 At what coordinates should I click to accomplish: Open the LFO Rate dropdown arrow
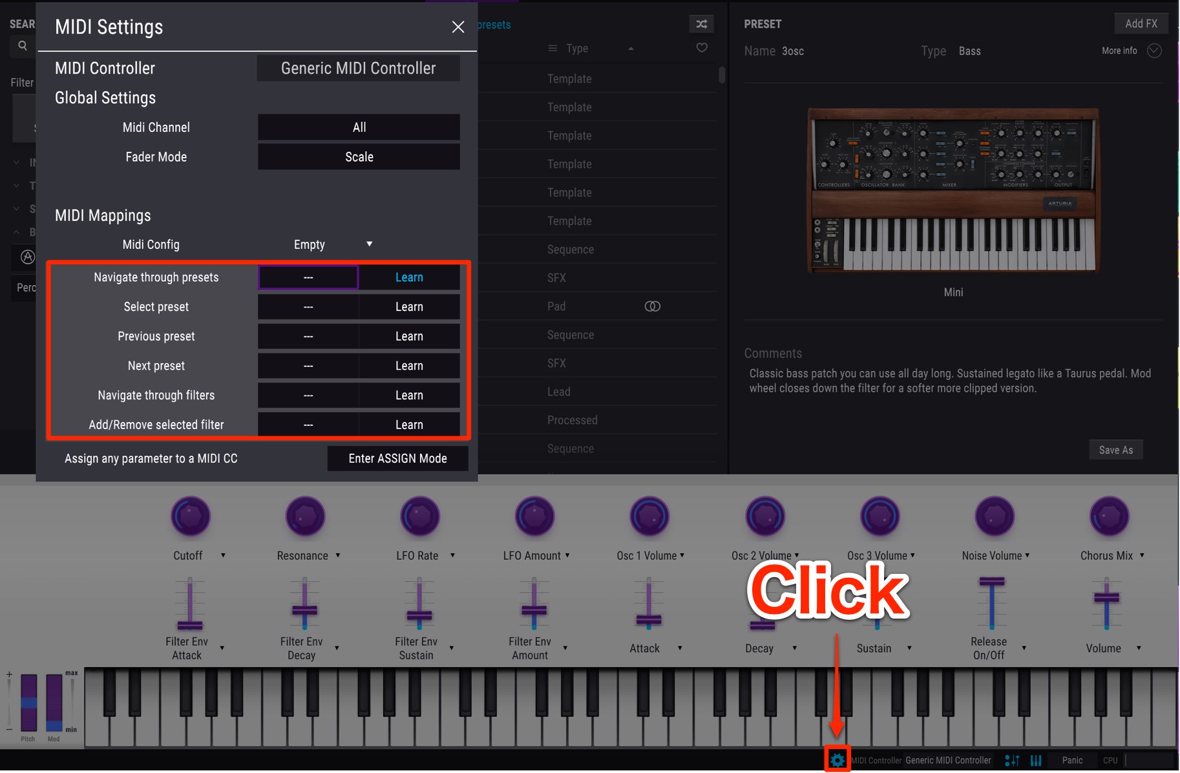click(x=452, y=555)
